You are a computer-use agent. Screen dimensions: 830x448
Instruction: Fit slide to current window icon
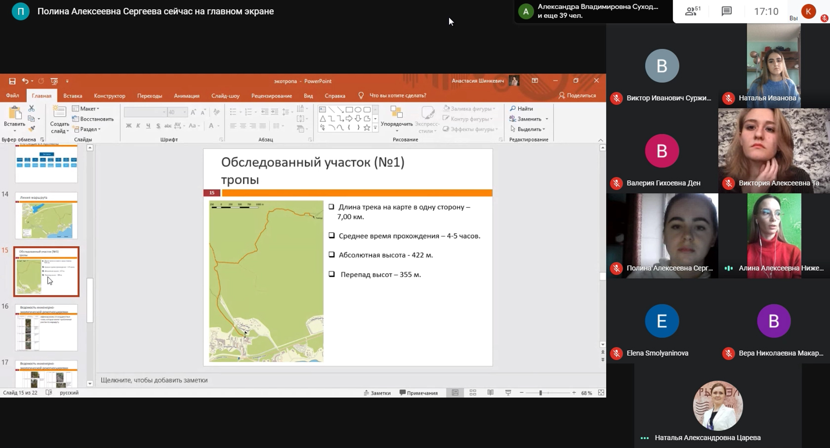pyautogui.click(x=601, y=393)
